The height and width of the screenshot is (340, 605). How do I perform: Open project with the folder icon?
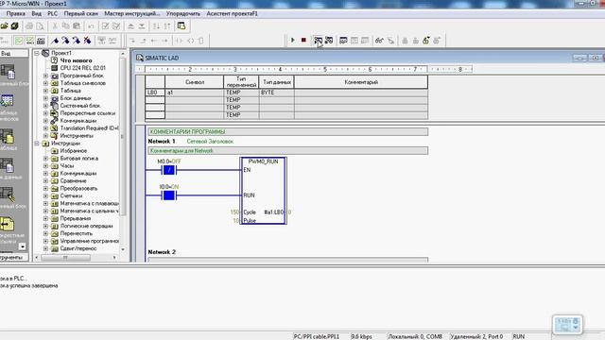tap(4, 26)
